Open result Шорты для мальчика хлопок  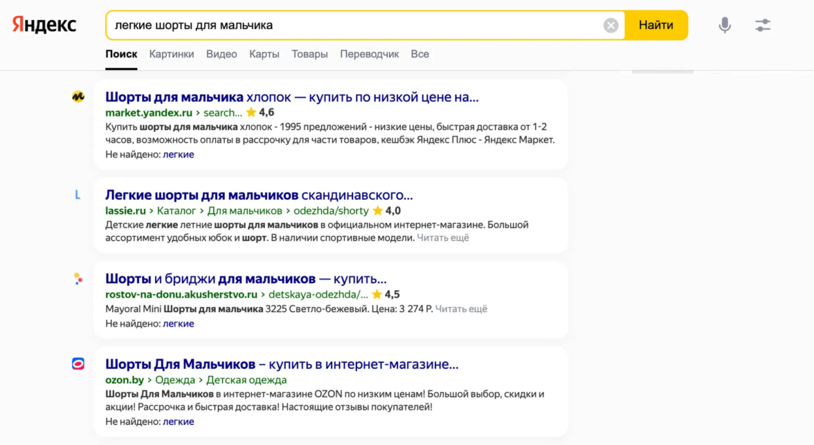click(292, 97)
